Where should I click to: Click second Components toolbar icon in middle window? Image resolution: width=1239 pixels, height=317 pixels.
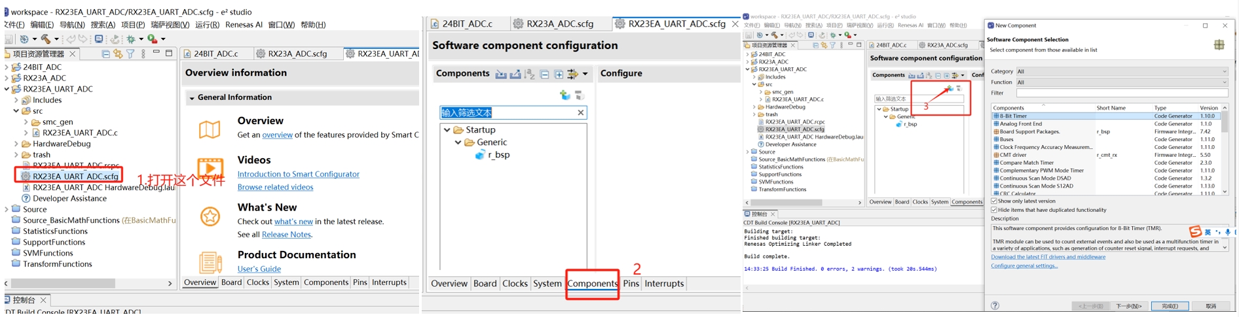pyautogui.click(x=515, y=74)
